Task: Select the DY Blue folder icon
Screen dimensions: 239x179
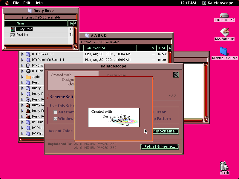Action: pyautogui.click(x=28, y=122)
